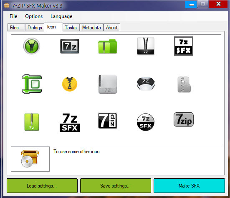Open the File menu
The width and height of the screenshot is (230, 198).
(x=13, y=16)
